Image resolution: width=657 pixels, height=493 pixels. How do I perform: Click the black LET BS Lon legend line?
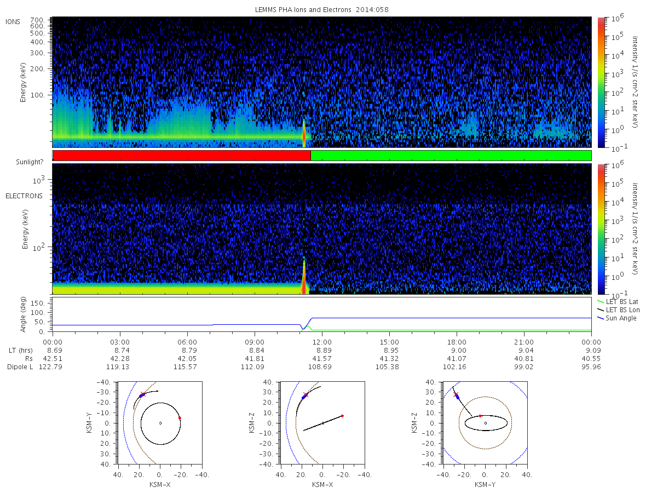(x=600, y=309)
